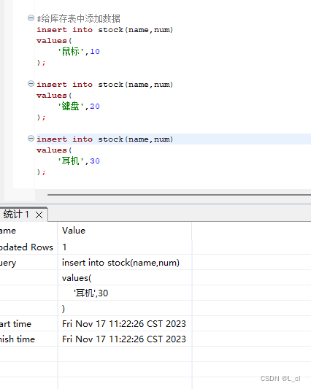Switch to the 统计 1 result tab
Screen dimensions: 311x389
16,215
